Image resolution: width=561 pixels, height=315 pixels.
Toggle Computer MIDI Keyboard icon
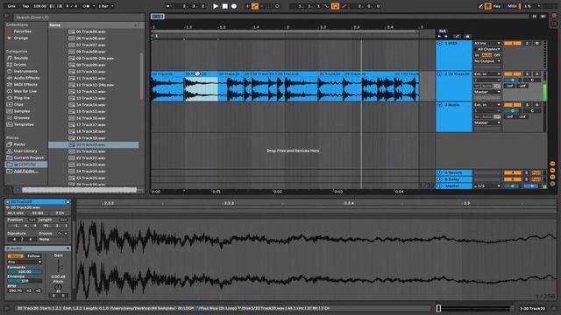487,6
